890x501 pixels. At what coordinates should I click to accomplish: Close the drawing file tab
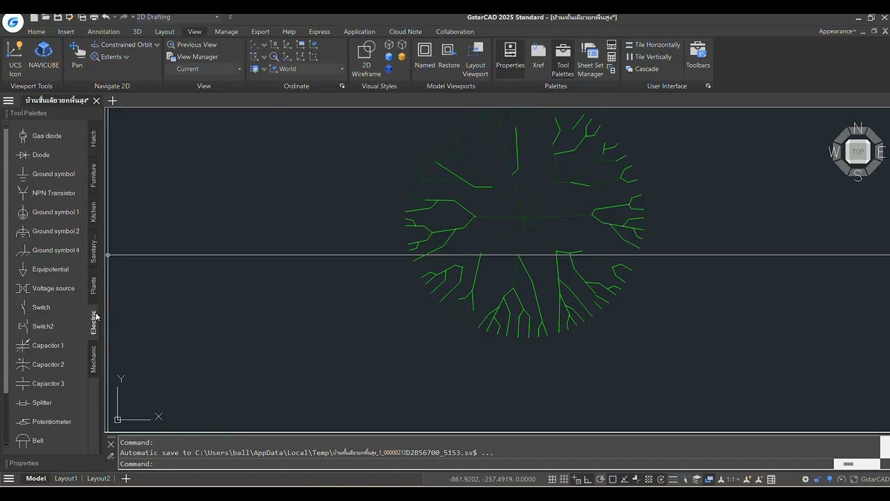97,101
